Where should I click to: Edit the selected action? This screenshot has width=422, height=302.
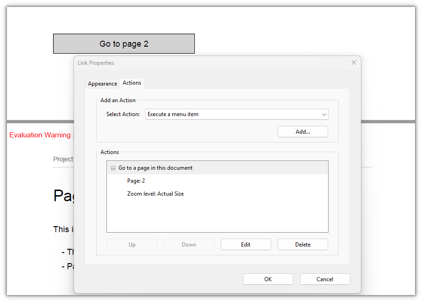pyautogui.click(x=246, y=245)
